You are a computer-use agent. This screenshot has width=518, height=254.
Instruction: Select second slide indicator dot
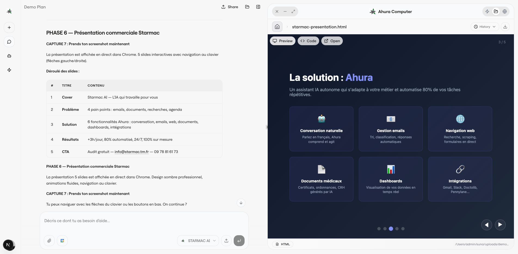tap(385, 229)
